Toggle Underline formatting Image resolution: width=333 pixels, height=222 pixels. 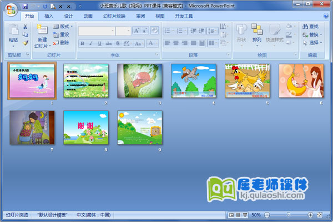tap(99, 43)
